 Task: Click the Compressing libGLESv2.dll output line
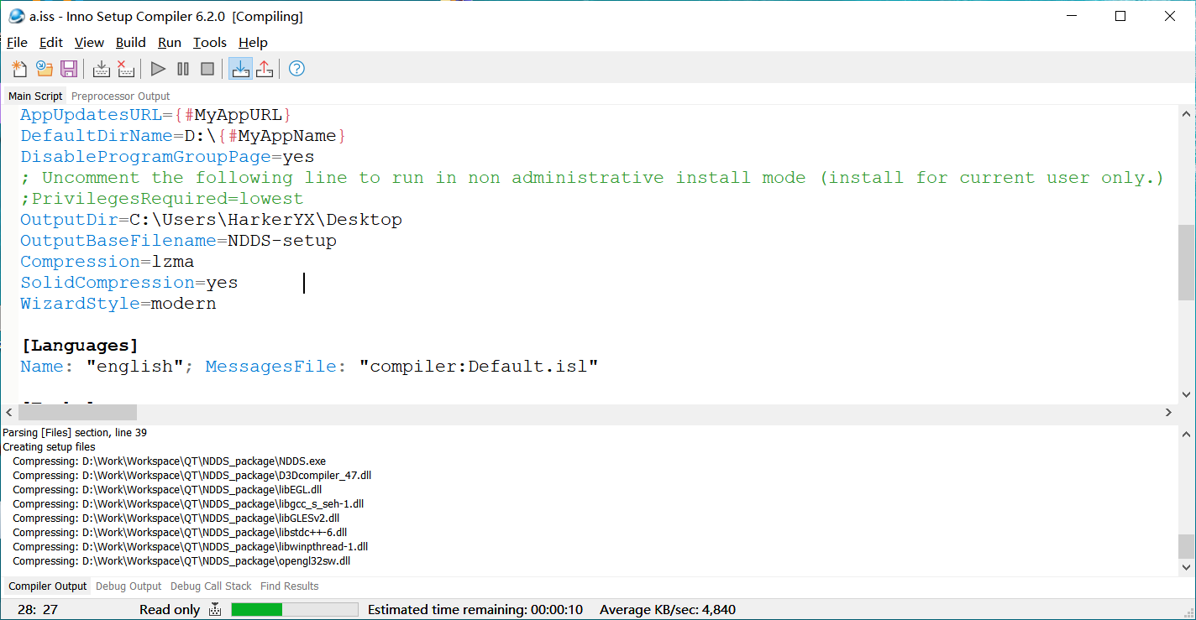click(x=176, y=518)
